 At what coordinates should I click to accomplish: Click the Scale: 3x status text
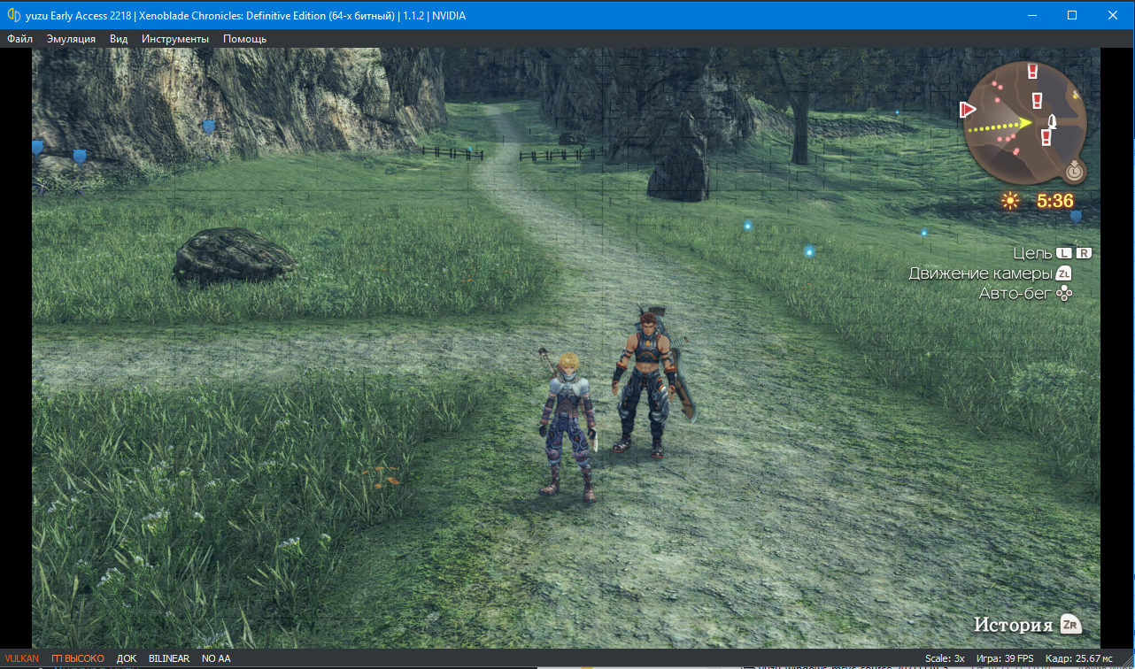(x=945, y=658)
